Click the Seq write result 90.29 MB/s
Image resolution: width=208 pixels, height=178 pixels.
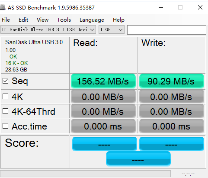(172, 81)
